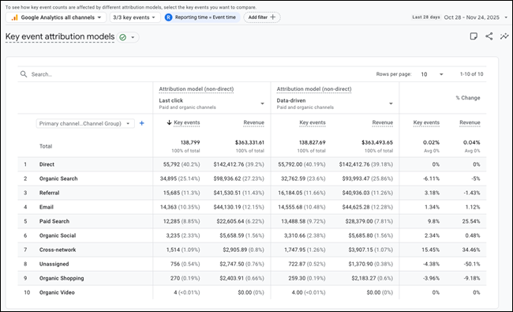The image size is (513, 312).
Task: Click the Add filter button
Action: [x=262, y=17]
